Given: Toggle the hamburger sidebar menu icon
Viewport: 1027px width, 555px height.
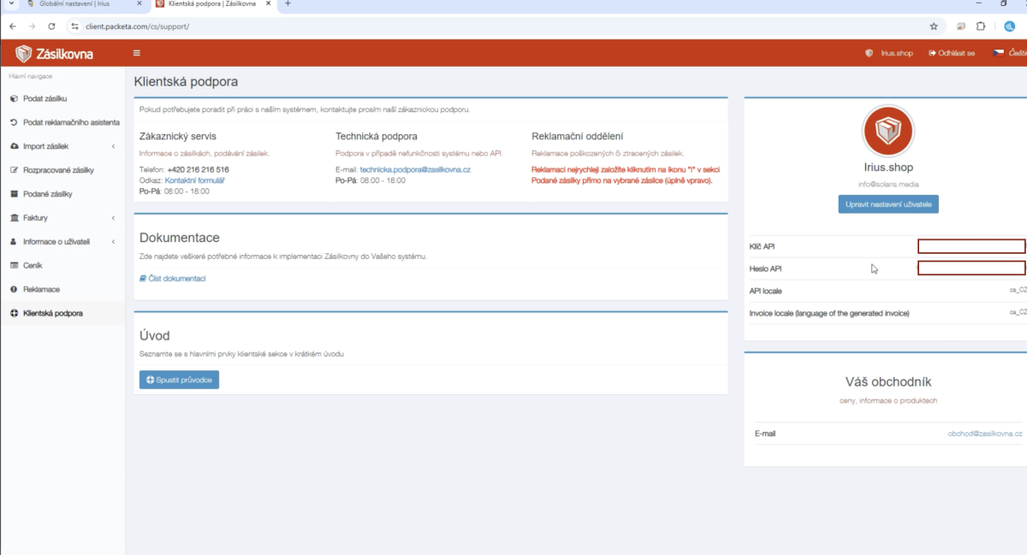Looking at the screenshot, I should coord(137,53).
